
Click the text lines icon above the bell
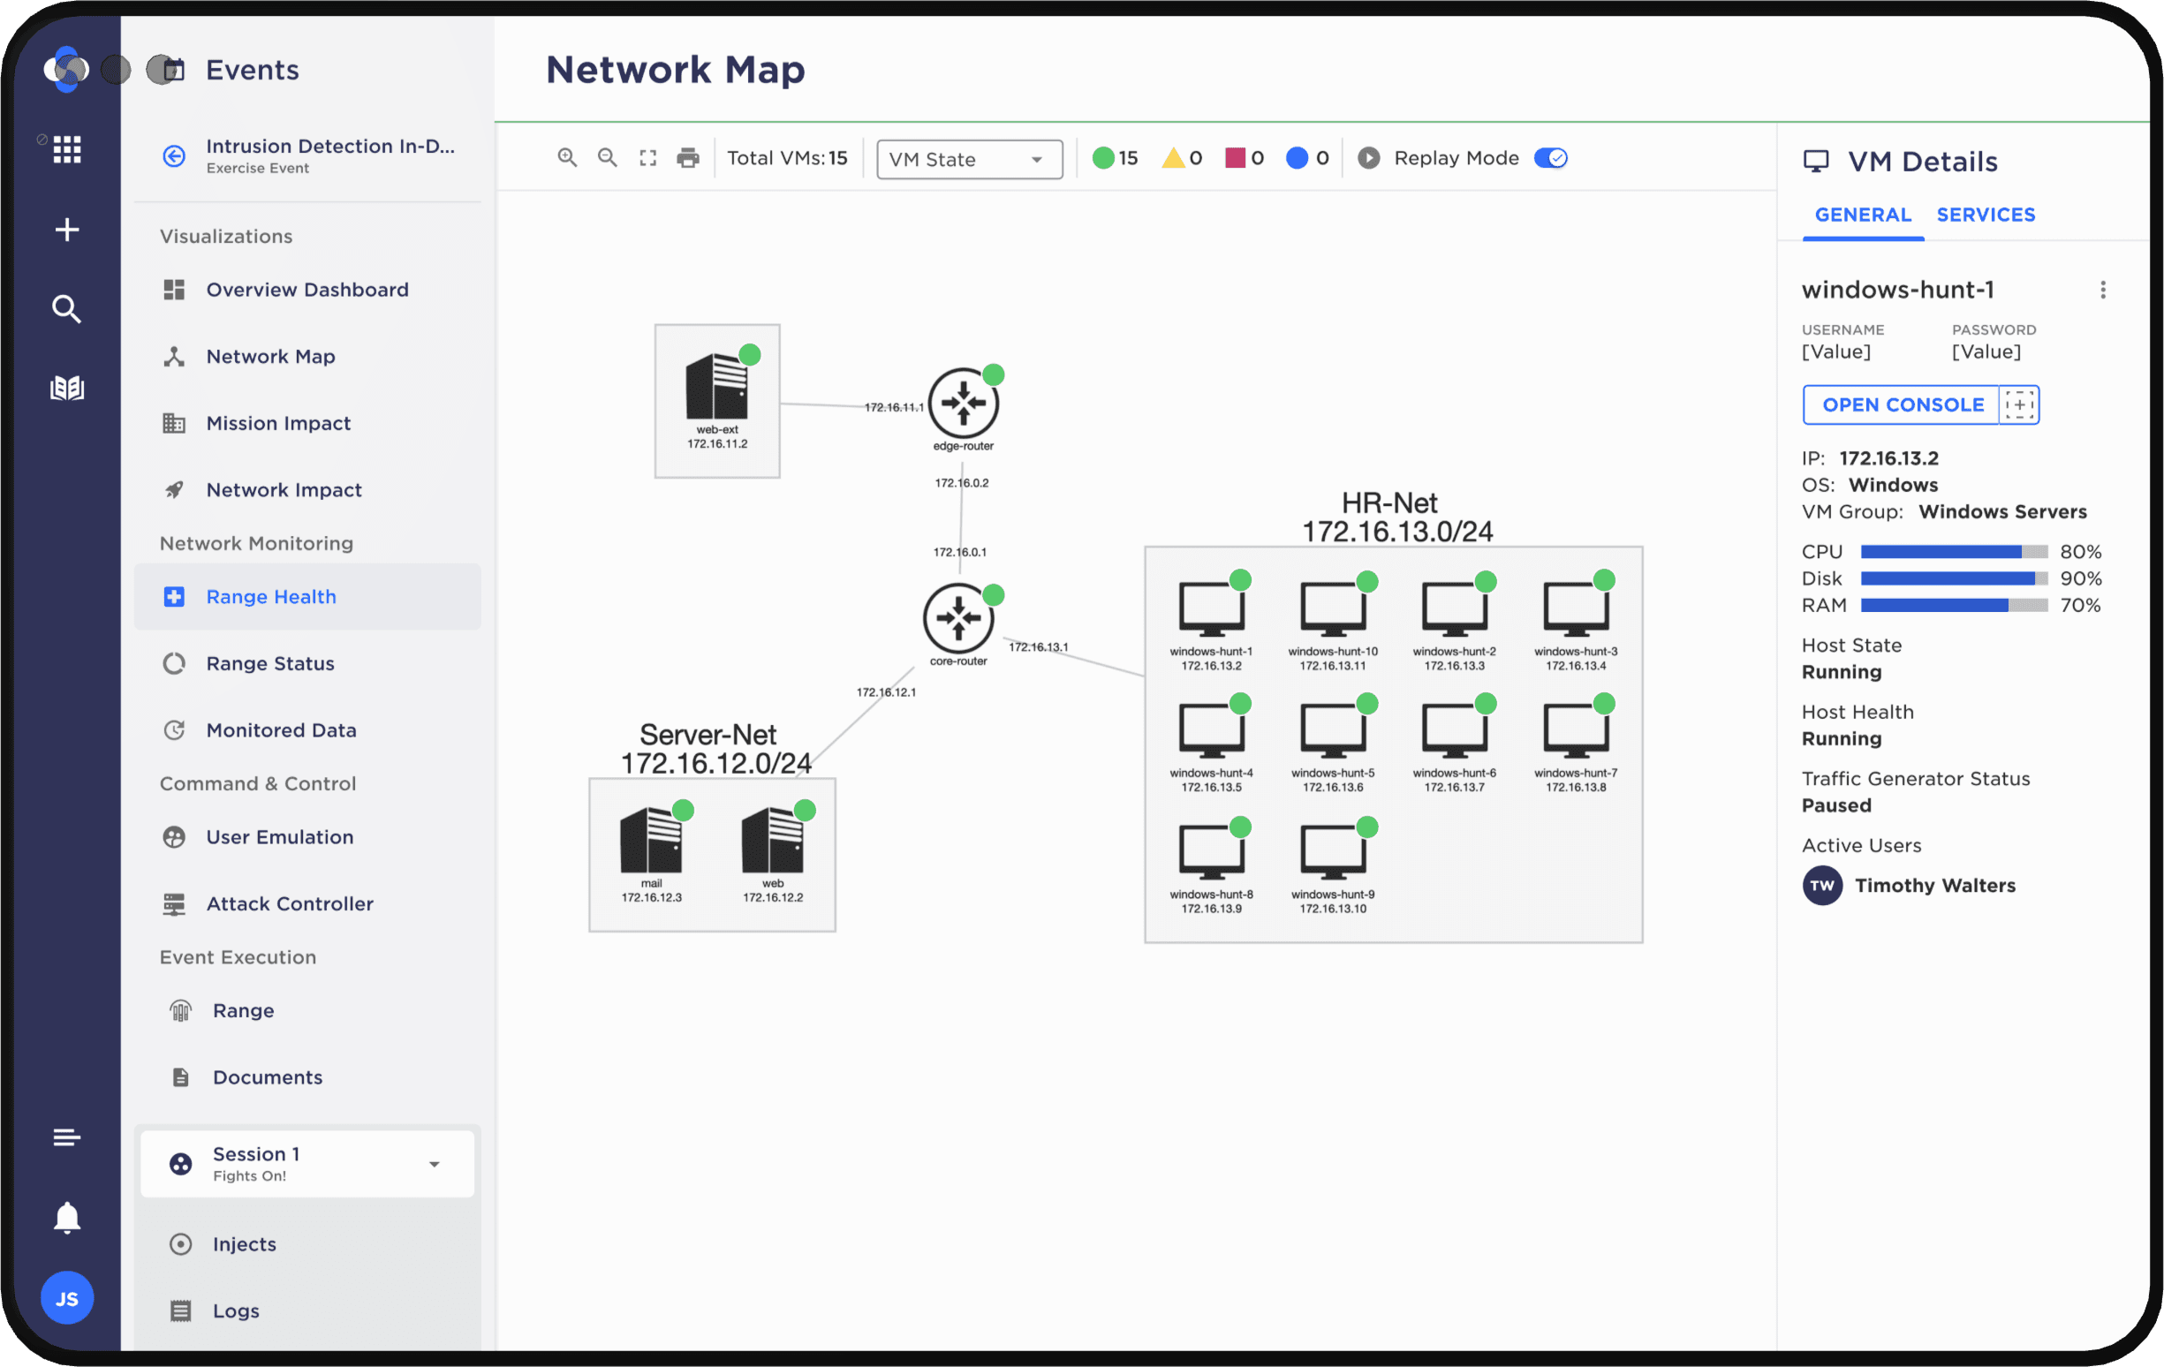point(66,1137)
